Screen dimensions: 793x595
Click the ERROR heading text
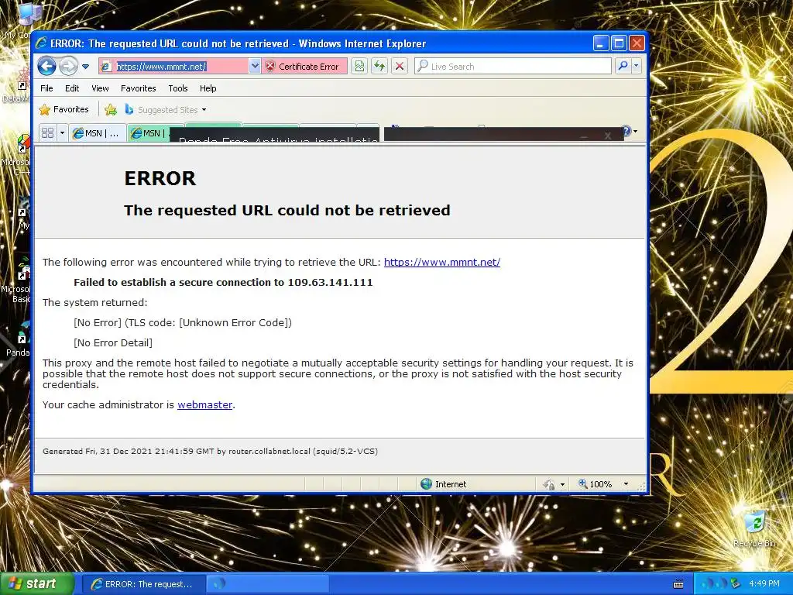tap(160, 178)
